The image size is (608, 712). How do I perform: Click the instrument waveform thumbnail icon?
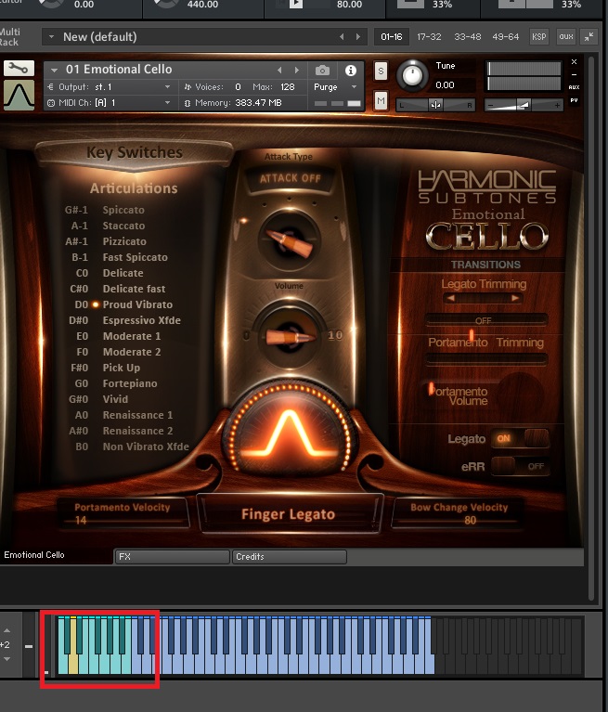(x=19, y=95)
